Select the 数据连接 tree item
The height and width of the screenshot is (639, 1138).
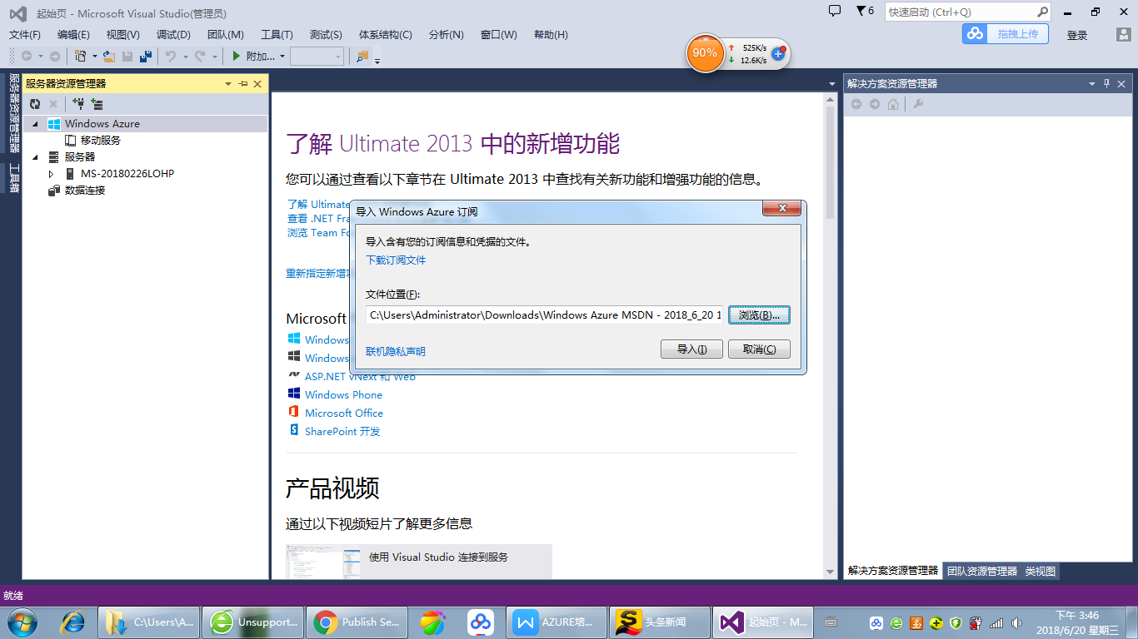pos(84,191)
